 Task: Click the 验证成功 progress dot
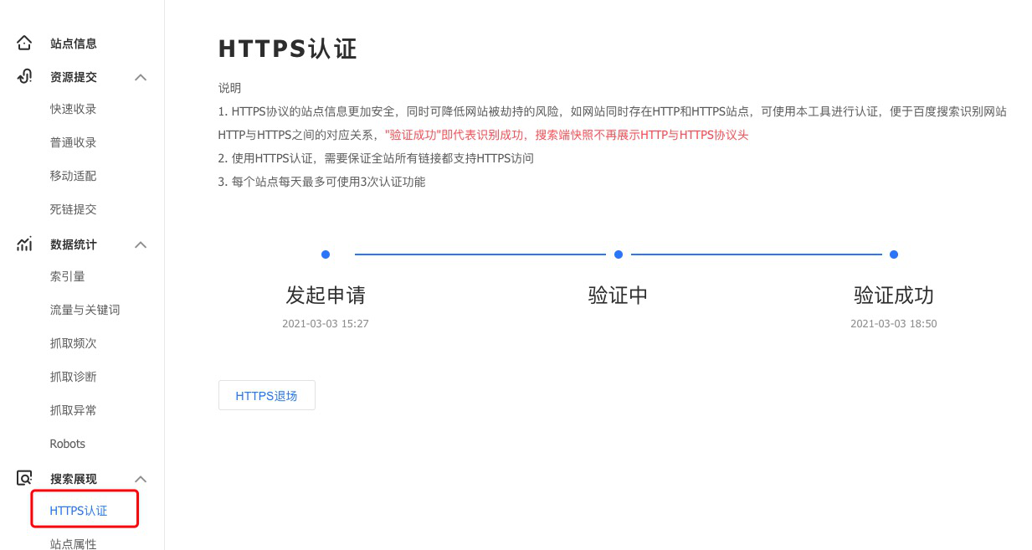click(893, 254)
